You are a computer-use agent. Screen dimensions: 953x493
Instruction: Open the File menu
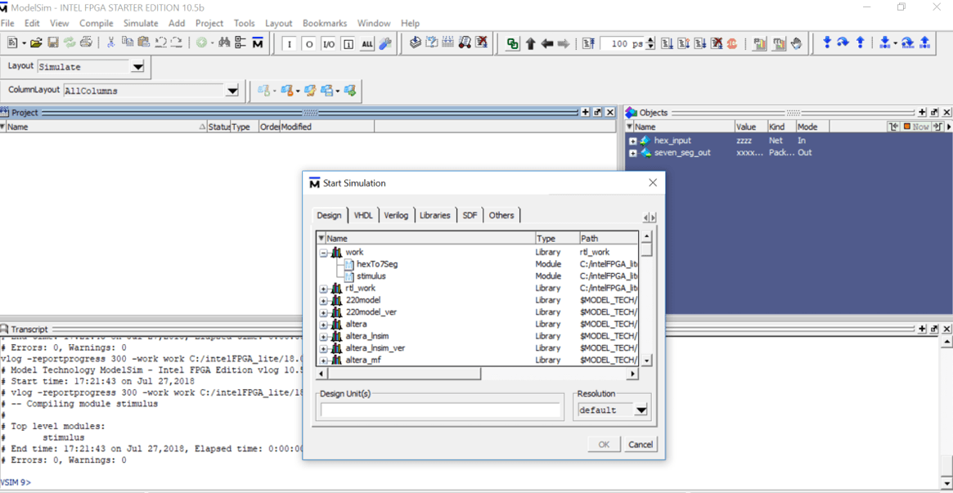[7, 23]
